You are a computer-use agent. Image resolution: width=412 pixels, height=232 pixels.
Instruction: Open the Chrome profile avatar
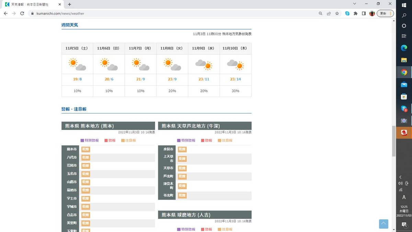pyautogui.click(x=372, y=13)
